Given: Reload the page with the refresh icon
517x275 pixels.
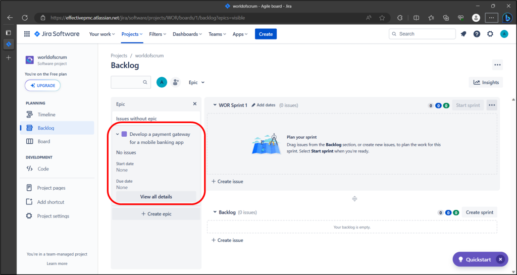Looking at the screenshot, I should 25,18.
